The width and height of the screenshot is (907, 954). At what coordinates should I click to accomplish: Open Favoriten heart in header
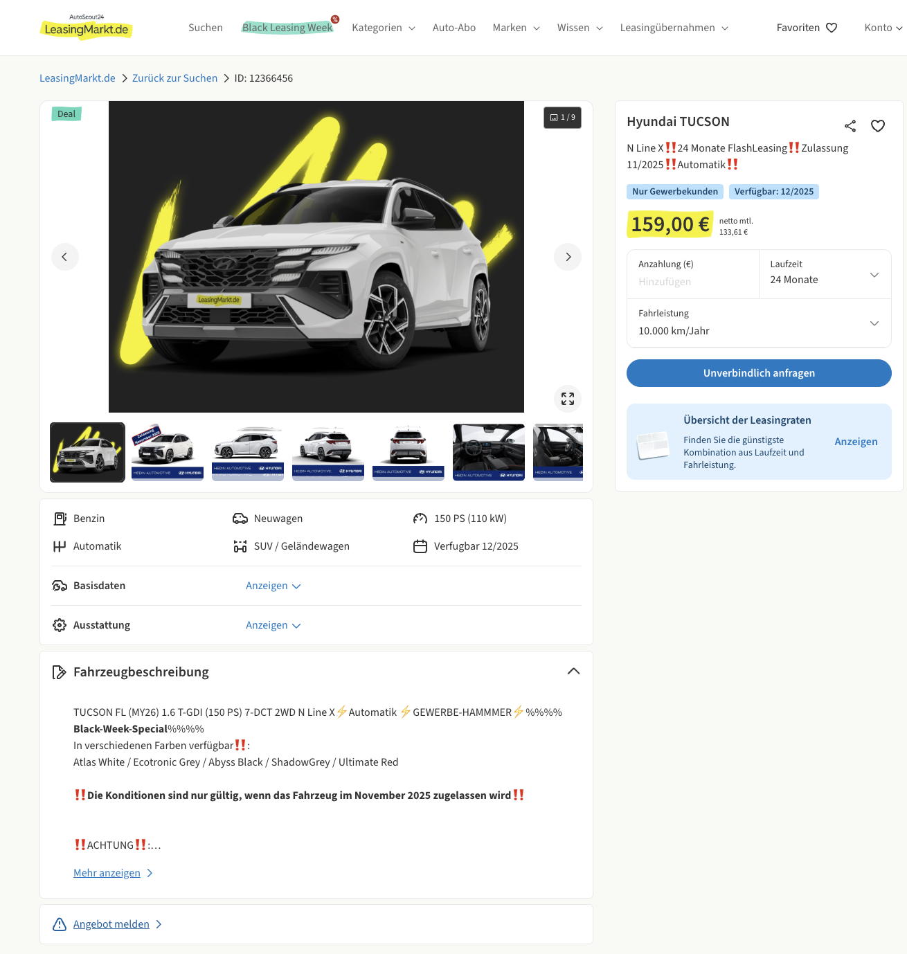[x=807, y=28]
